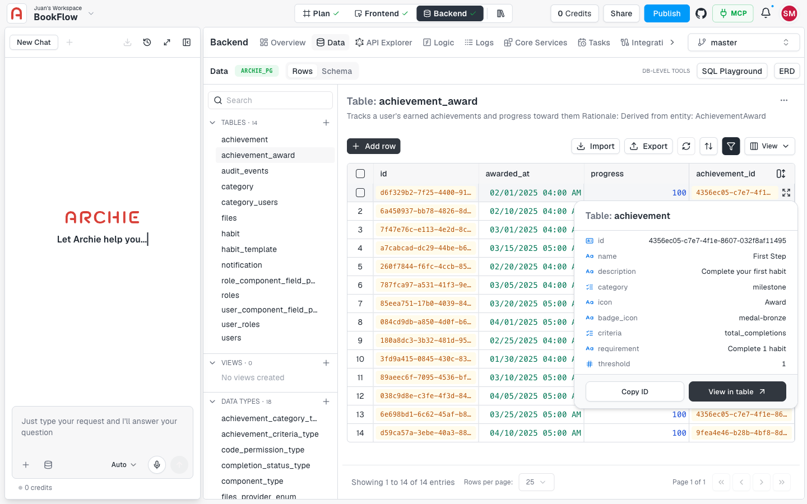Click the sort rows arrows icon
The image size is (807, 504).
pos(708,146)
